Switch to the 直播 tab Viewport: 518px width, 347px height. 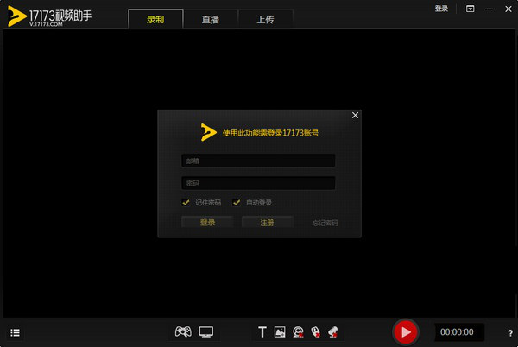coord(211,20)
